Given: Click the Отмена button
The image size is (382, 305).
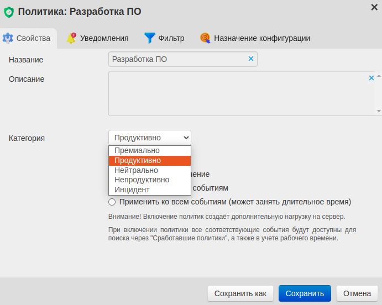Looking at the screenshot, I should (357, 293).
